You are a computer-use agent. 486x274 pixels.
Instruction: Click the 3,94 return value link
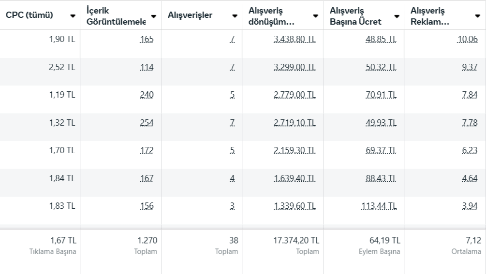(x=469, y=206)
